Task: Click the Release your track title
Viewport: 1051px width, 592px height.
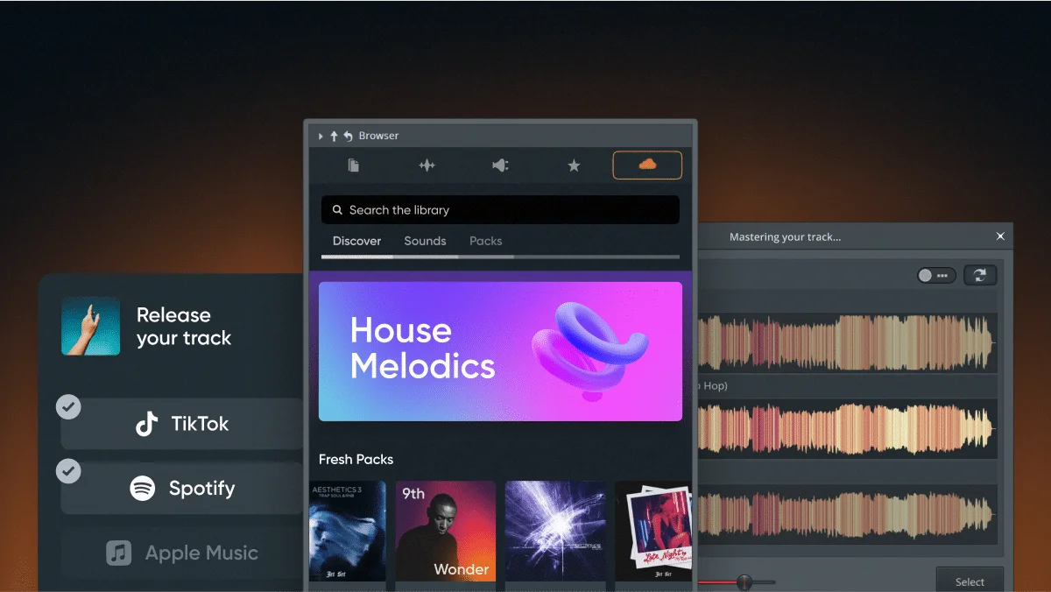Action: point(184,327)
